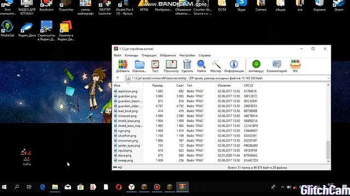Image resolution: width=350 pixels, height=196 pixels.
Task: Select Скриншоты в Яндекс.Диске desktop icon
Action: tap(46, 30)
